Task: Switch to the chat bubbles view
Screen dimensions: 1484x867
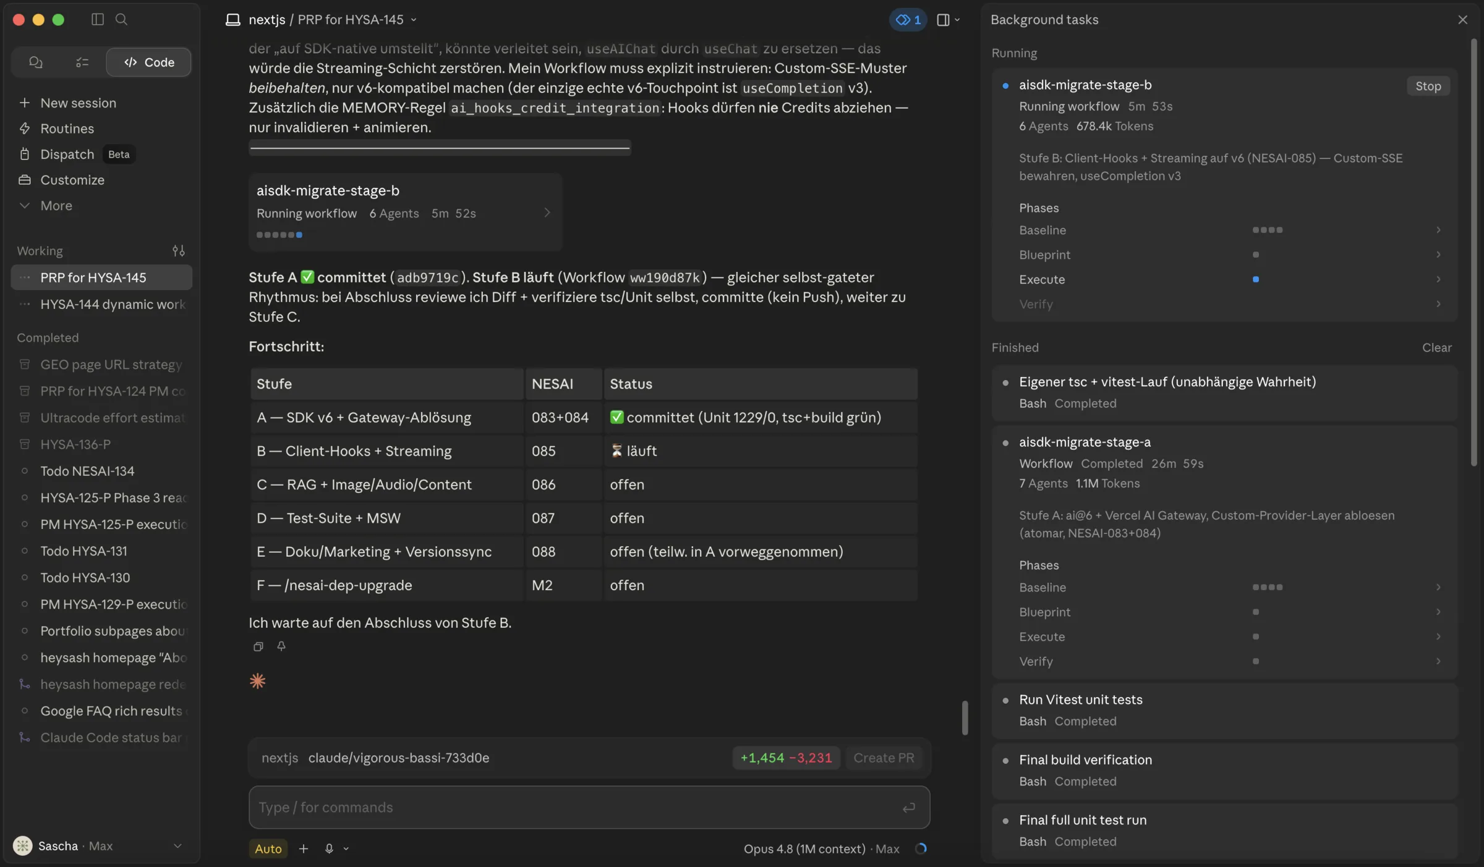Action: [x=35, y=62]
